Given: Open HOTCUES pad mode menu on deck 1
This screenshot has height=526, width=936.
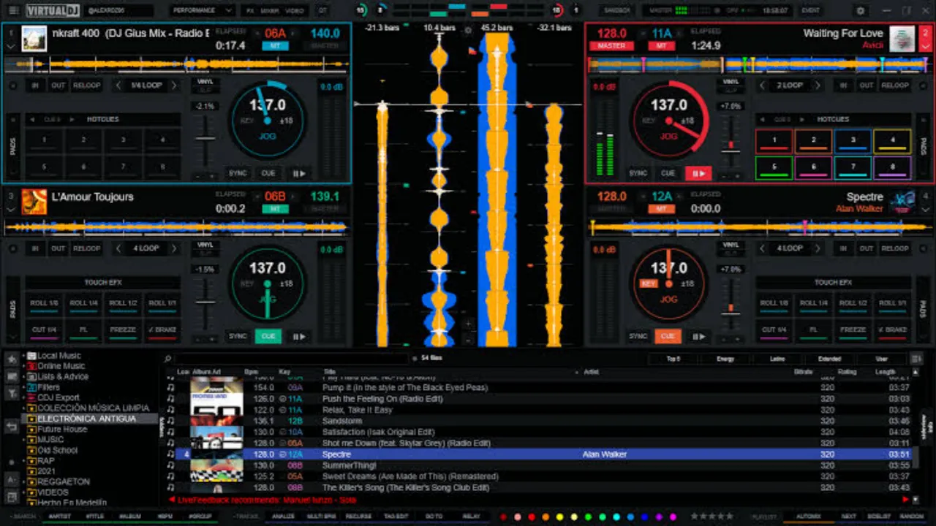Looking at the screenshot, I should [102, 119].
